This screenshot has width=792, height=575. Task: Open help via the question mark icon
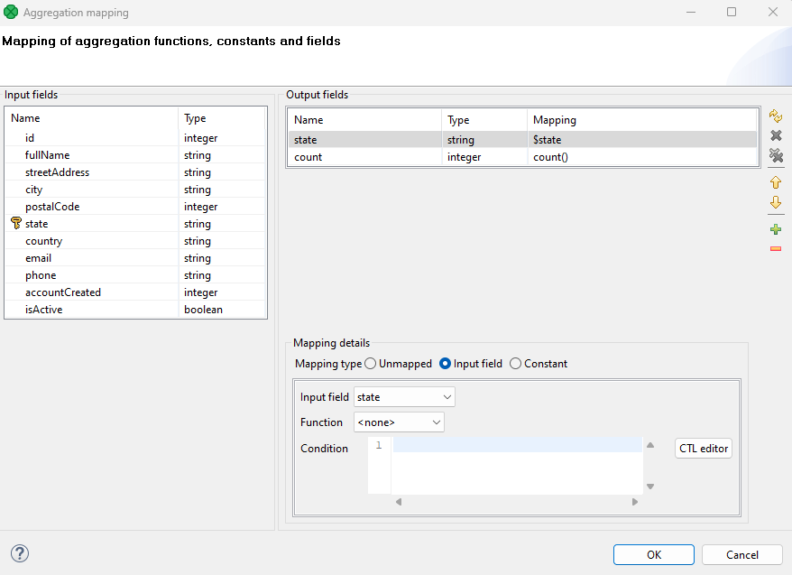point(19,553)
